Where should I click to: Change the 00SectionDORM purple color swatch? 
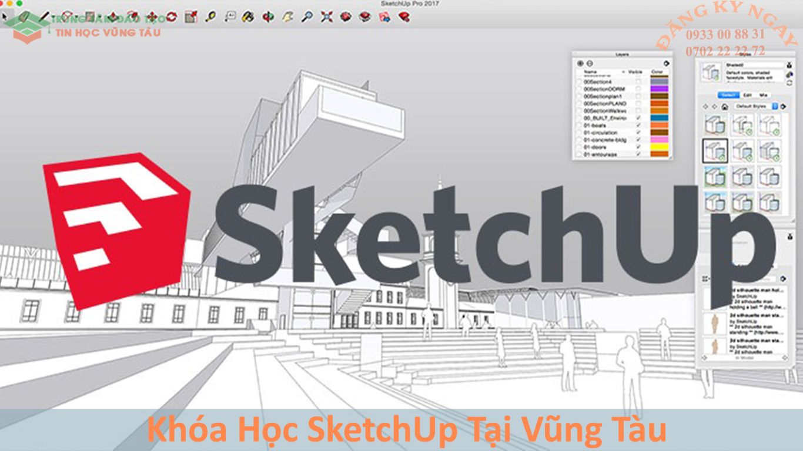click(659, 89)
